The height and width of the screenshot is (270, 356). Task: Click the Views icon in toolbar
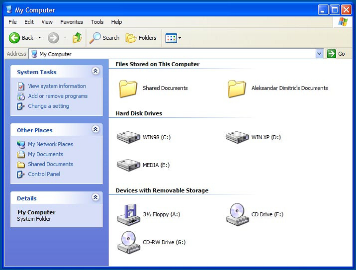[x=171, y=38]
